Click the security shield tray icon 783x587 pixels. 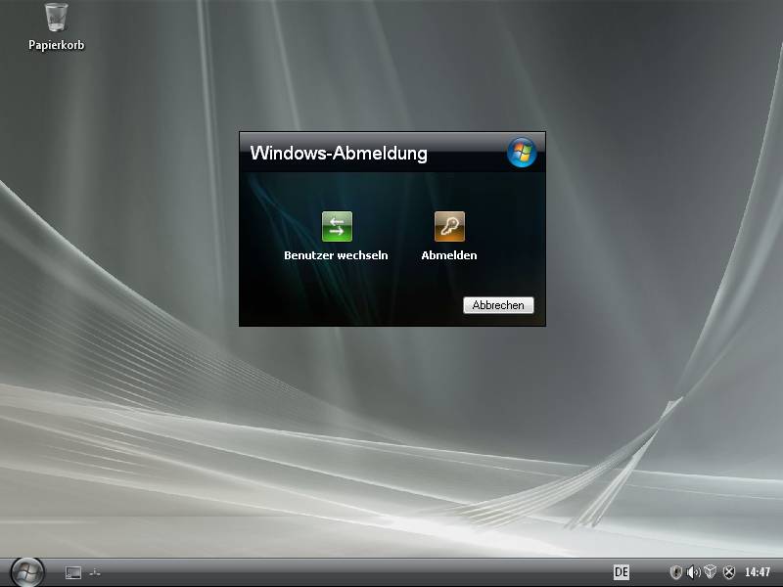675,572
